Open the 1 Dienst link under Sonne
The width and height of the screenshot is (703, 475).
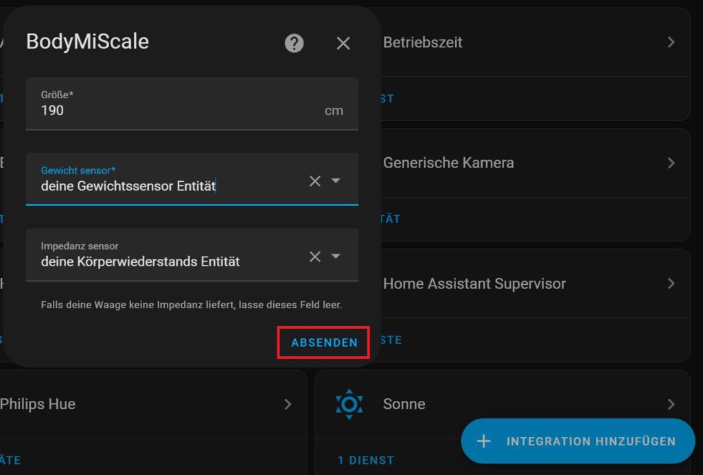(366, 460)
